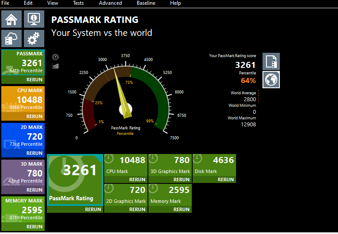Screen dimensions: 338x234
Task: Click the orange 64% percentile value
Action: 248,80
